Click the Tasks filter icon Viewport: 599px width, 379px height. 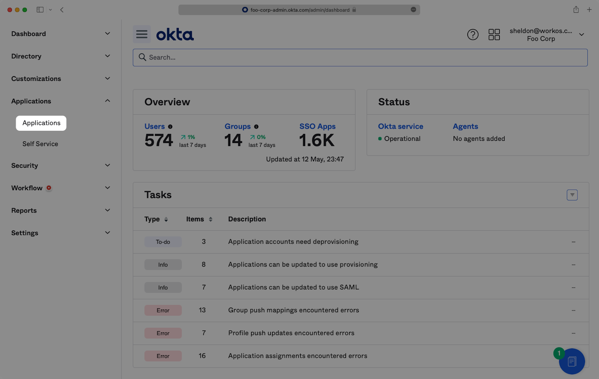[572, 195]
